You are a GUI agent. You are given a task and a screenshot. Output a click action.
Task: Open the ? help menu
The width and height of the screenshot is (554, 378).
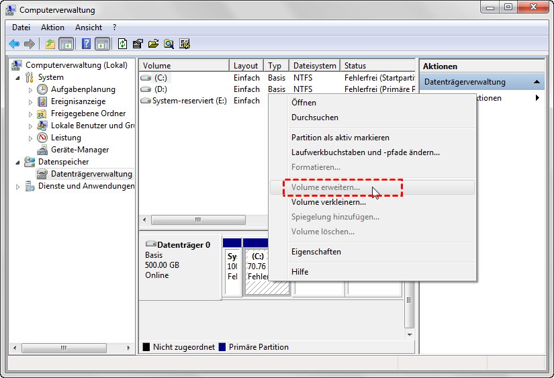(x=114, y=28)
